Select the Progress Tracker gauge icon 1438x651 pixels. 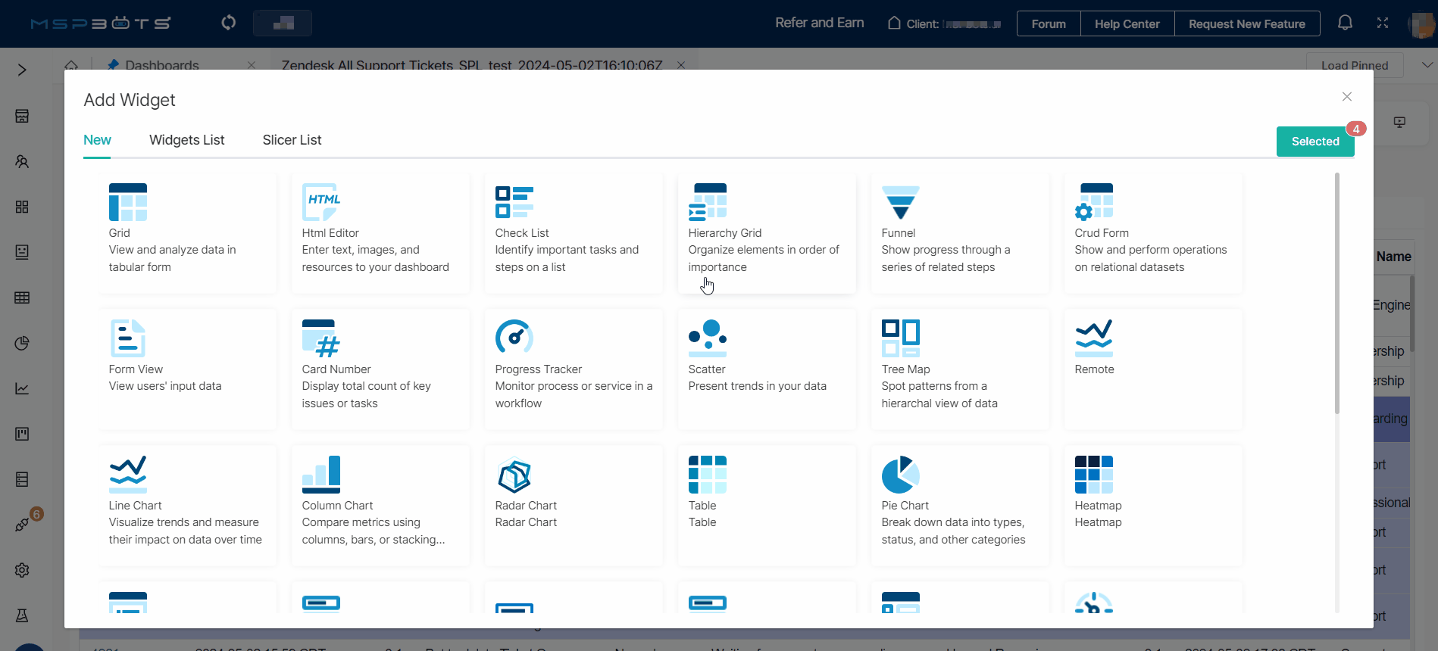point(514,338)
